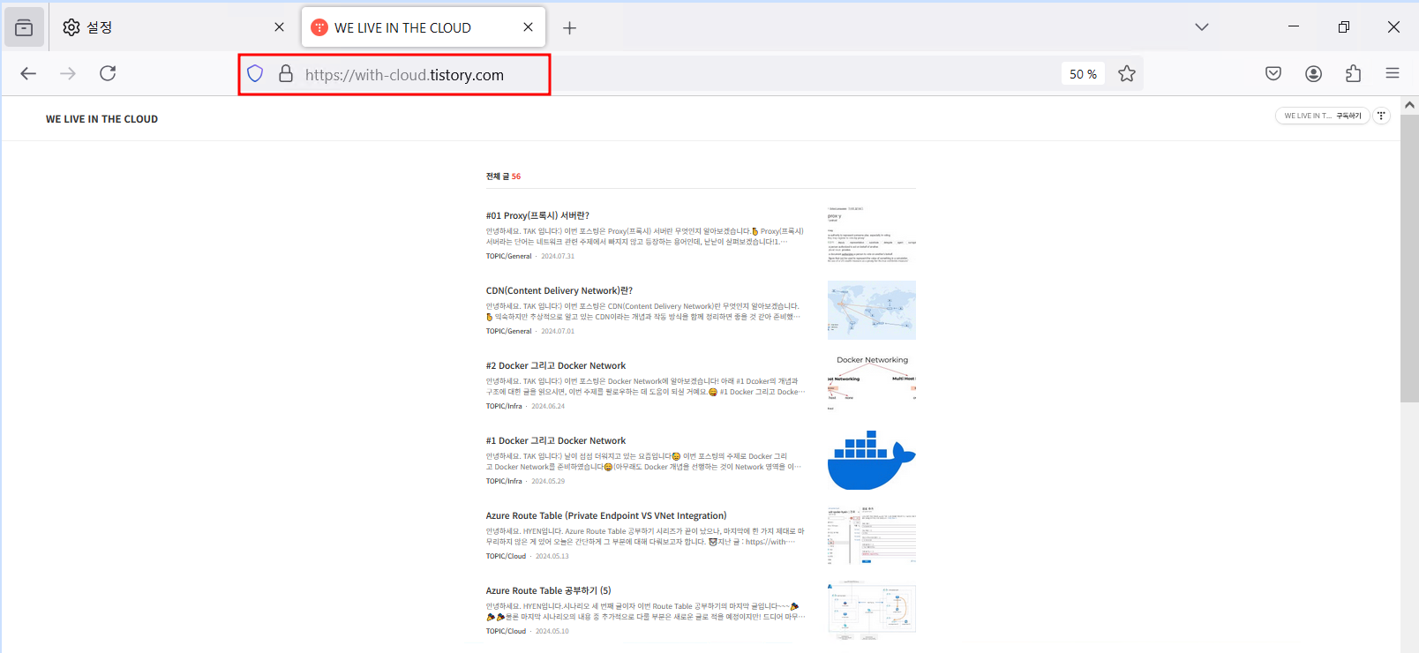Open the Firefox account menu

(x=1314, y=73)
